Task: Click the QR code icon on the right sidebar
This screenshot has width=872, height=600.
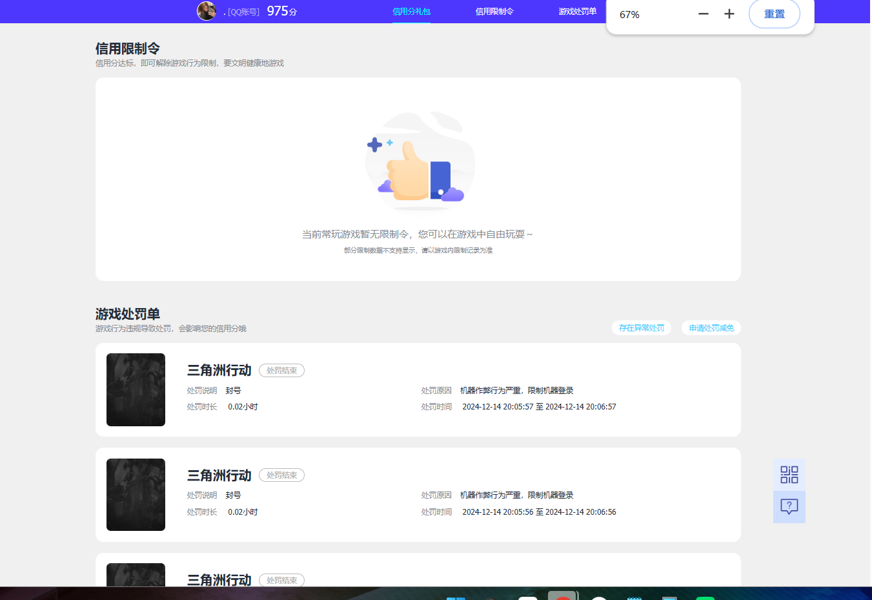Action: click(x=789, y=474)
